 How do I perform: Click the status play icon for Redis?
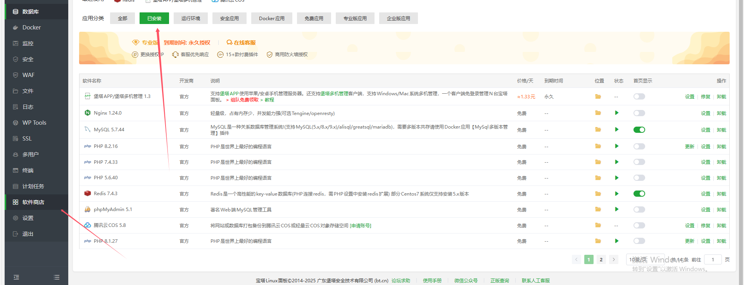616,194
